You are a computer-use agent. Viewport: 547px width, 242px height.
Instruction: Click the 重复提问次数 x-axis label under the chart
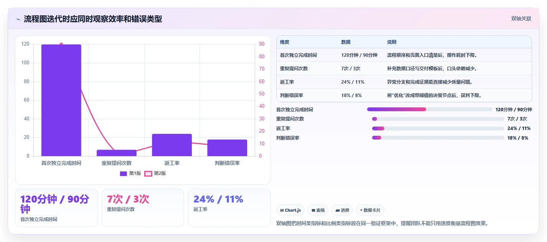(x=117, y=163)
